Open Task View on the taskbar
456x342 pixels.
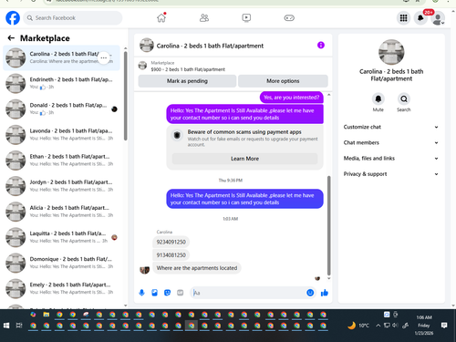pyautogui.click(x=19, y=326)
